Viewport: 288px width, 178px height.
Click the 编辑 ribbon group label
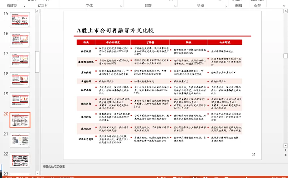pyautogui.click(x=239, y=6)
